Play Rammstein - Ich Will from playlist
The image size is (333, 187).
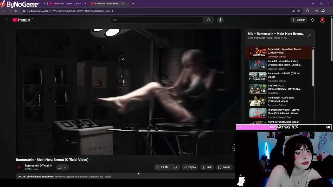pos(279,77)
